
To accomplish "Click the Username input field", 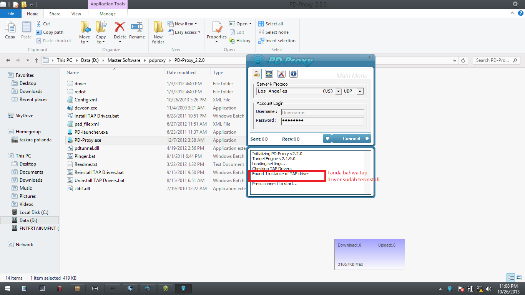I will coord(322,113).
